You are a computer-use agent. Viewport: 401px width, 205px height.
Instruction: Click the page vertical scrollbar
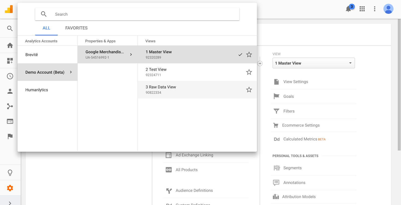point(399,85)
